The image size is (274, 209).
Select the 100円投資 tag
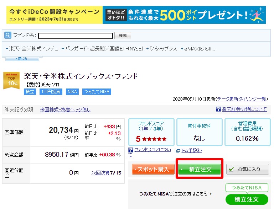(x=51, y=92)
